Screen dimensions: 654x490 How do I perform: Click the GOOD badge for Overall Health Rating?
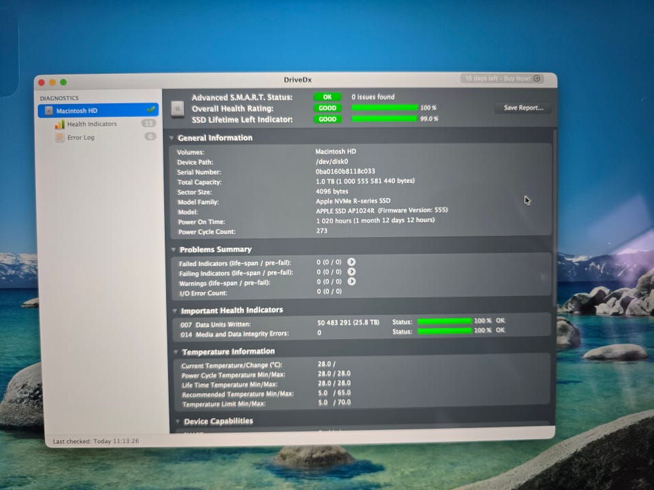328,108
